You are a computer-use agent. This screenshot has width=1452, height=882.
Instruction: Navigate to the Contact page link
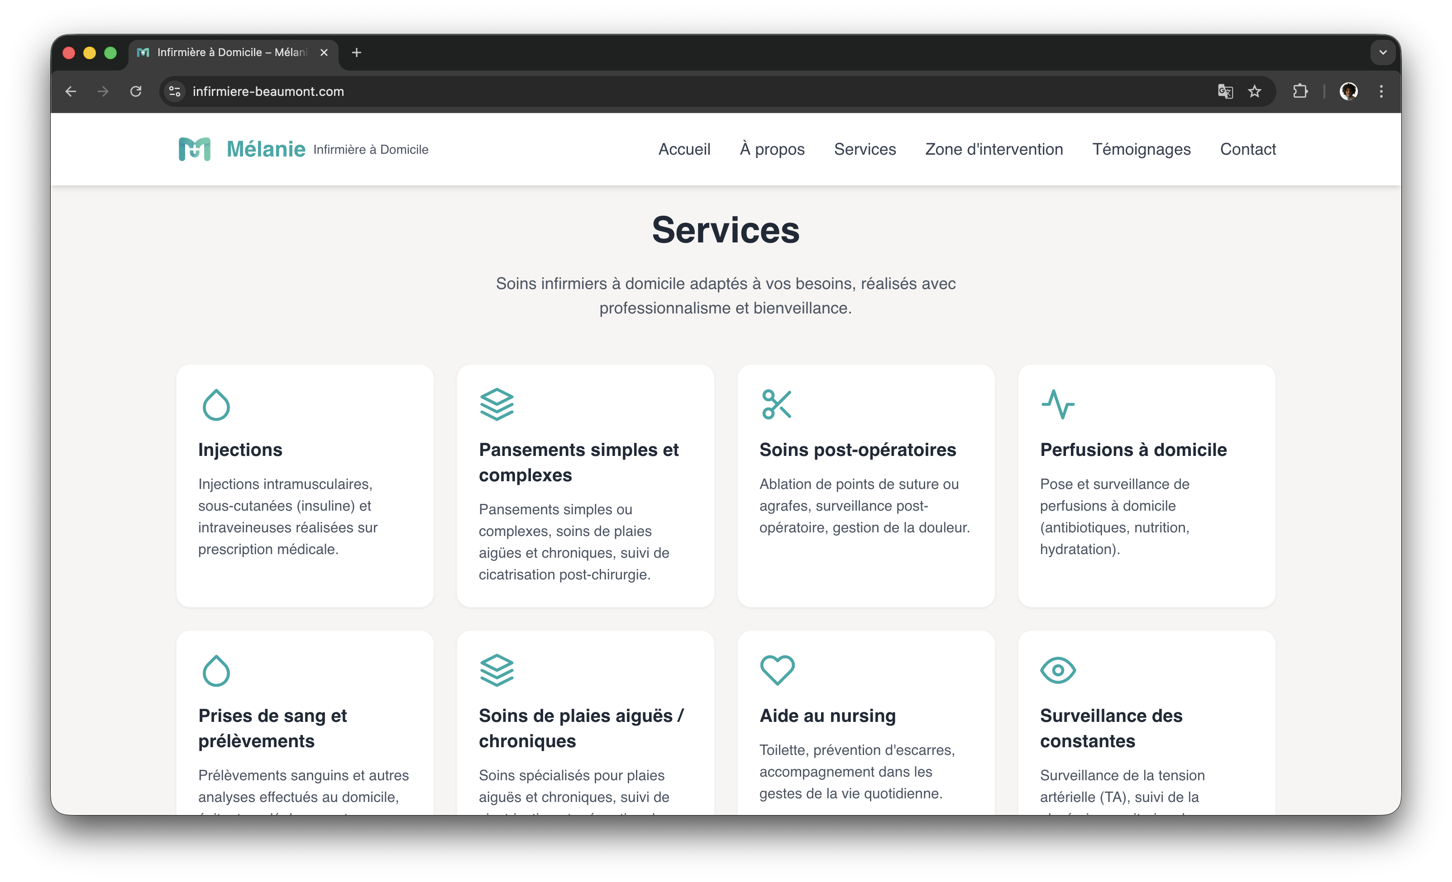1247,149
